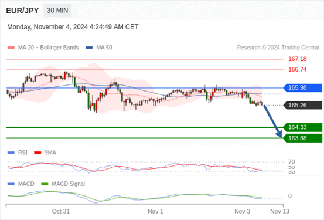The image size is (324, 220).
Task: Click the 'Nov 3' time axis label
Action: pyautogui.click(x=242, y=211)
